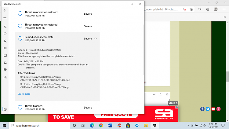The width and height of the screenshot is (229, 129).
Task: Open Home in Windows Security sidebar
Action: click(5, 27)
